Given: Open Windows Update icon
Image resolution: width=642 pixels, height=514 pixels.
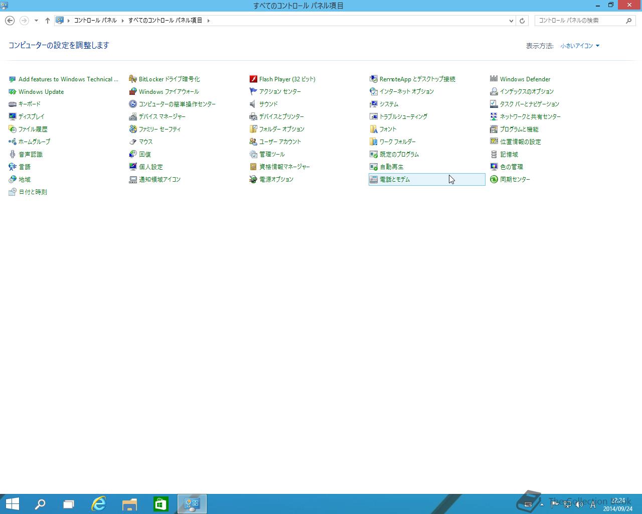Looking at the screenshot, I should [x=13, y=92].
